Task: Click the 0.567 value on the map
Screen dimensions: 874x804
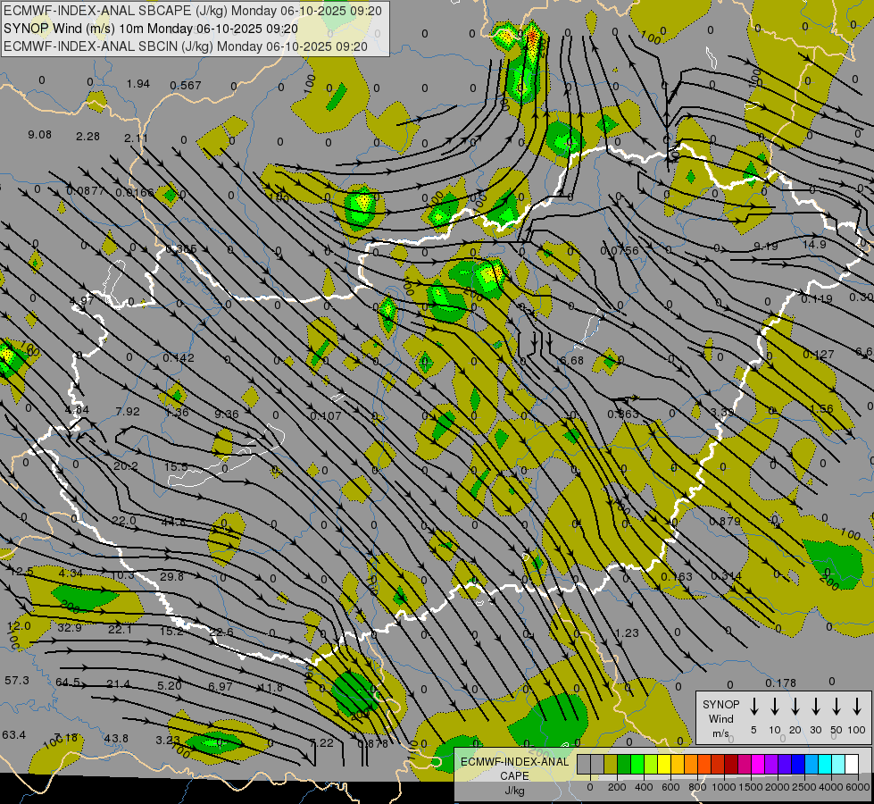Action: point(186,86)
